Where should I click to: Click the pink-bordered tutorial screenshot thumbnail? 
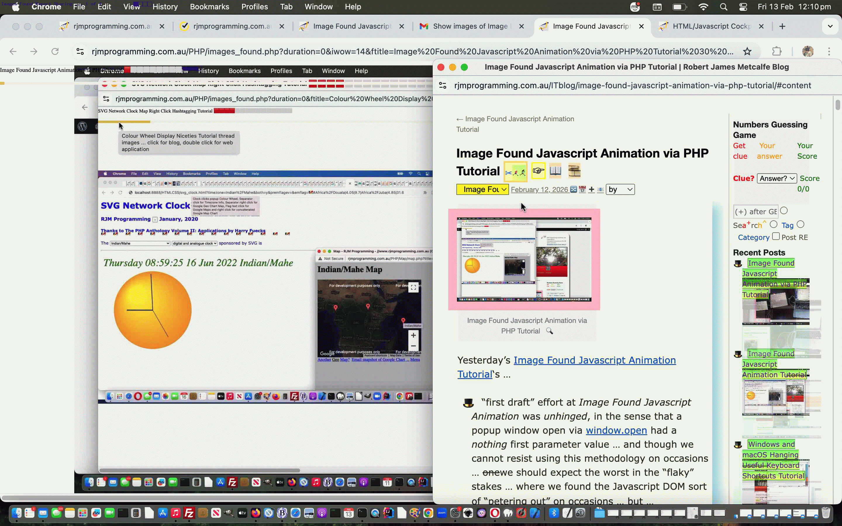(x=524, y=259)
